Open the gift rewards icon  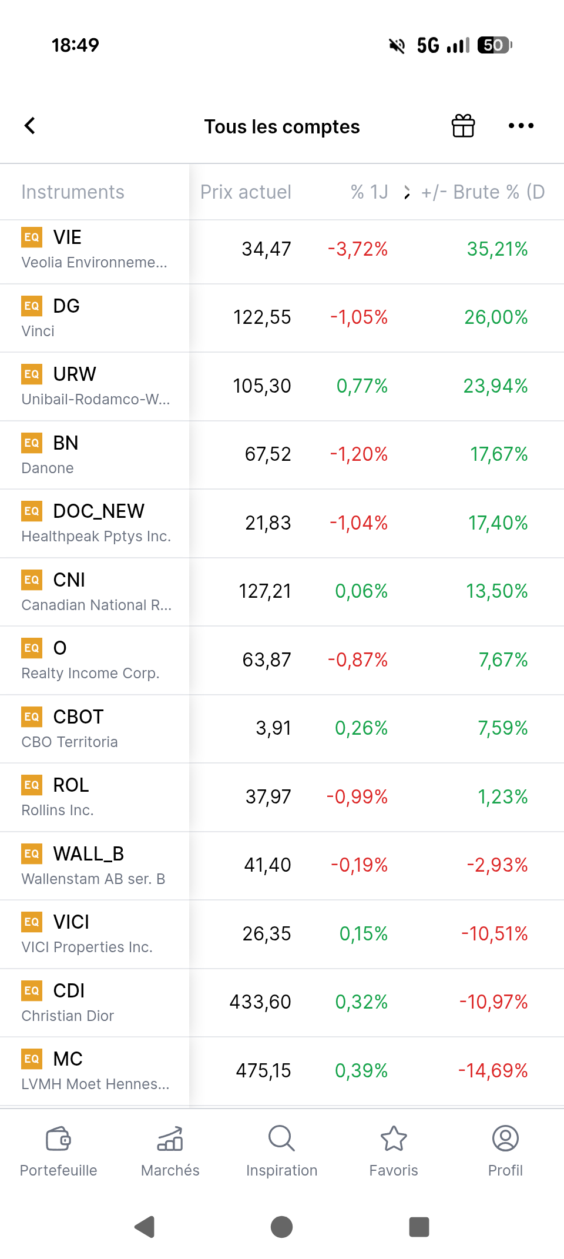[x=463, y=125]
